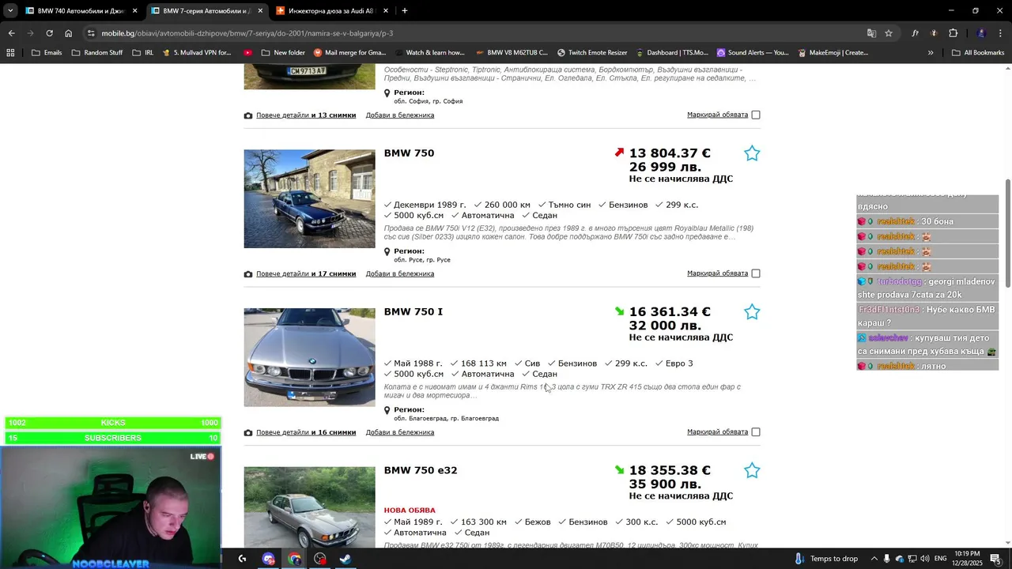Open the Sound Alerts bookmark
The image size is (1012, 569).
point(753,53)
